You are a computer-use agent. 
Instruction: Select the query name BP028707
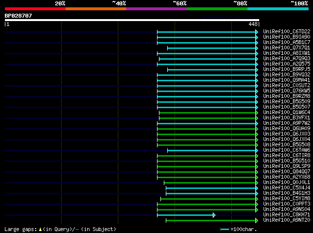pos(19,16)
